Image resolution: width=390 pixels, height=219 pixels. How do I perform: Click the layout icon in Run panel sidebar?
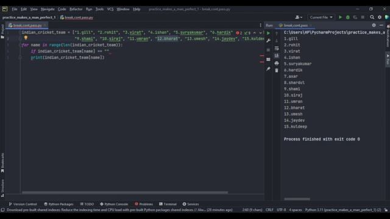268,60
